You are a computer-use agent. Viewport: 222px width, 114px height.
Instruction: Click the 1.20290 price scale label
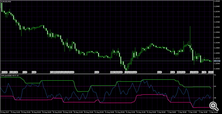tap(217, 11)
